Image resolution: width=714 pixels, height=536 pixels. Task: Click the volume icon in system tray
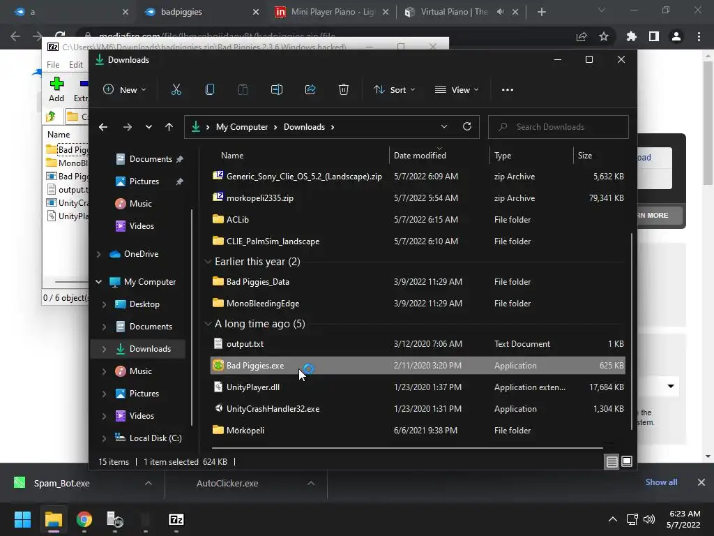649,519
